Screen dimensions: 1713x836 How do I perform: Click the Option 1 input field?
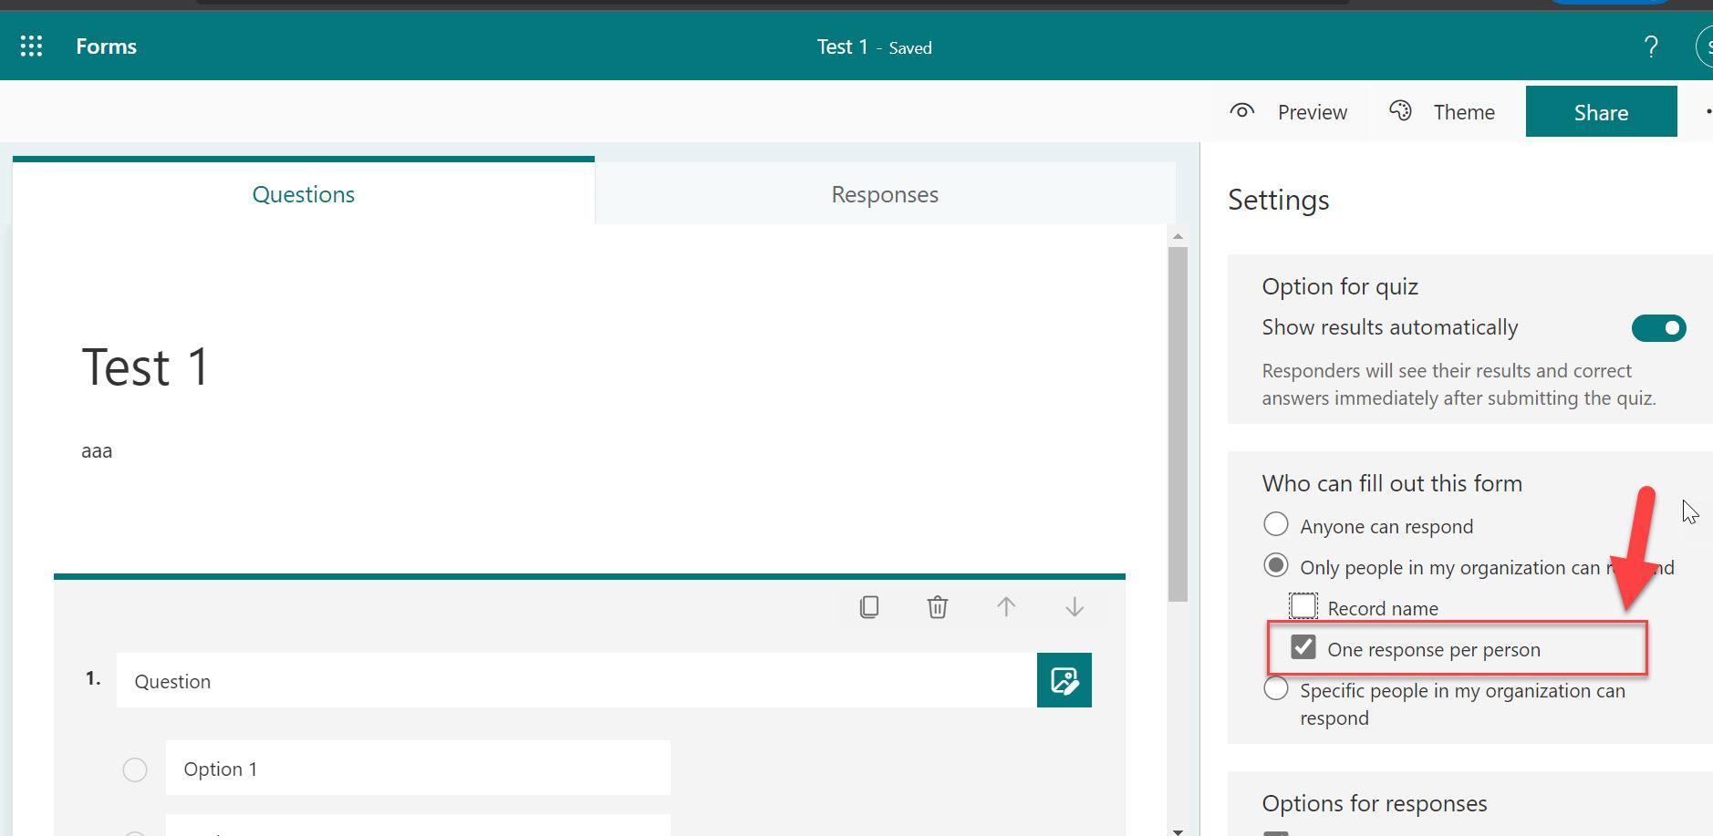pos(418,769)
